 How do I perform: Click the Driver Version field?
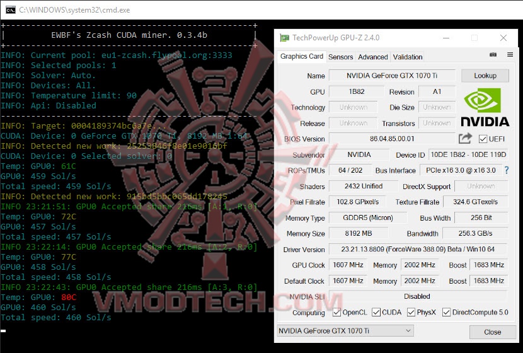click(418, 249)
